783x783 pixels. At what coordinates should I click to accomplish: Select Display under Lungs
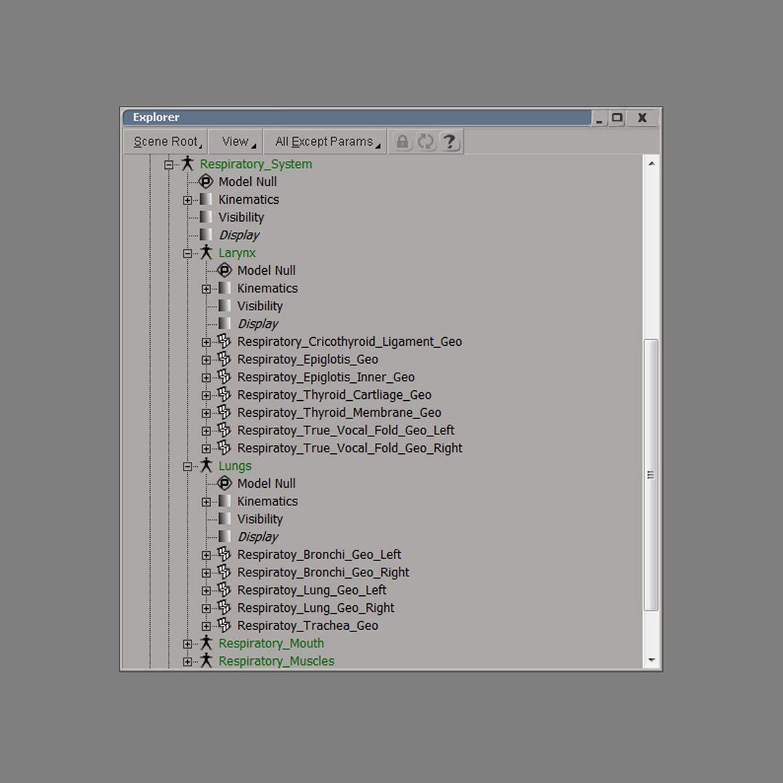tap(257, 536)
